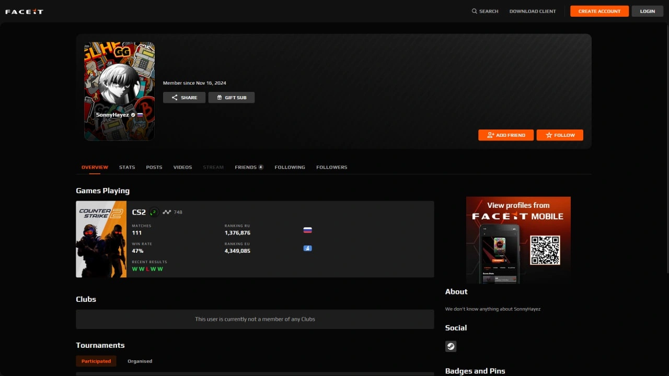Open the Counter-Strike 2 game cover
The width and height of the screenshot is (669, 376).
[101, 239]
